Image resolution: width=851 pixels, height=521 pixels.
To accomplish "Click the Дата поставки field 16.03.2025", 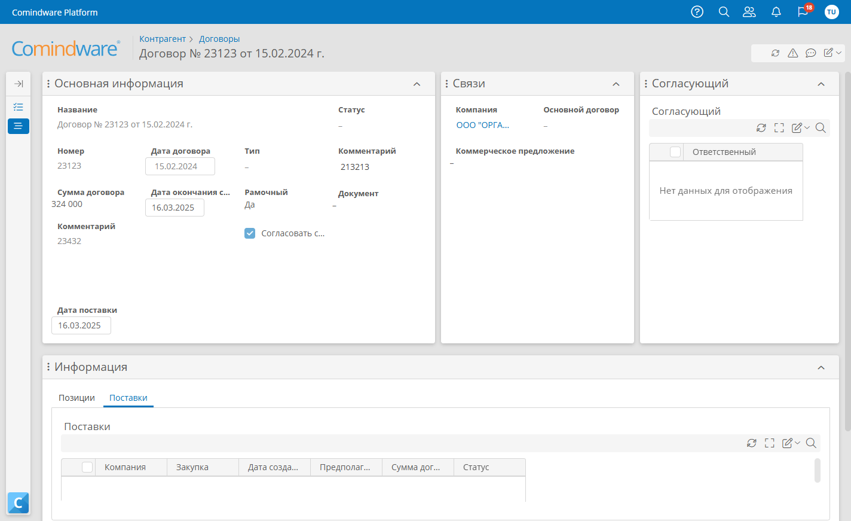I will [x=81, y=325].
